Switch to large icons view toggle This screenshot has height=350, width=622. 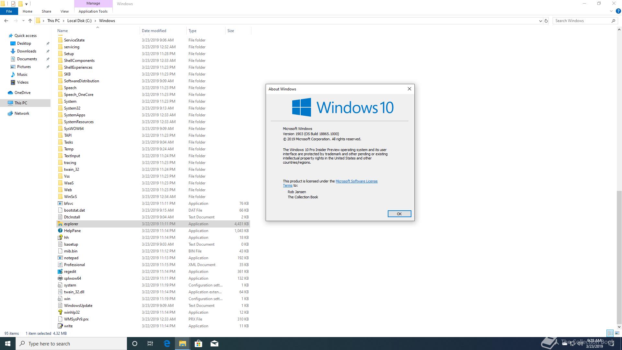pos(617,333)
